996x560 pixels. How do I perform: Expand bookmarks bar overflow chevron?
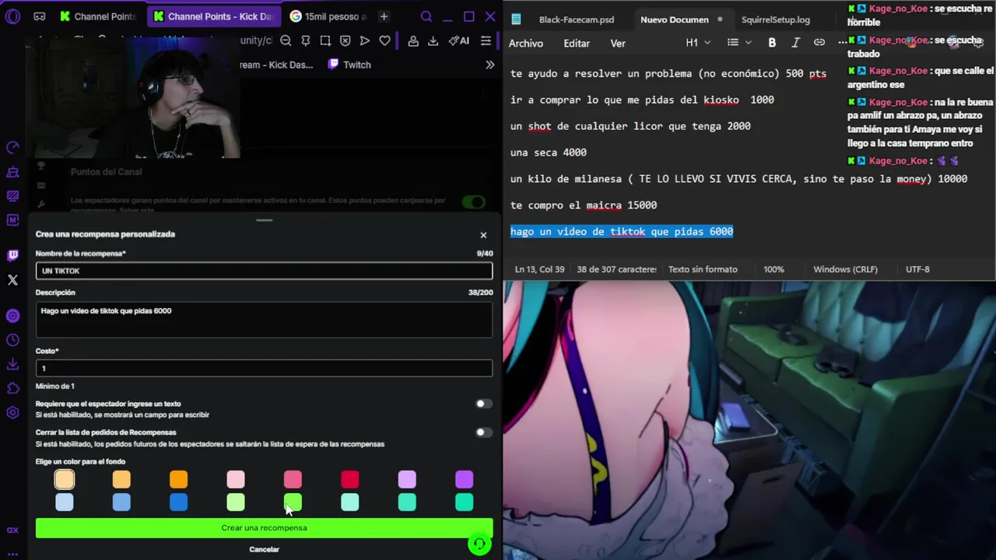click(489, 65)
